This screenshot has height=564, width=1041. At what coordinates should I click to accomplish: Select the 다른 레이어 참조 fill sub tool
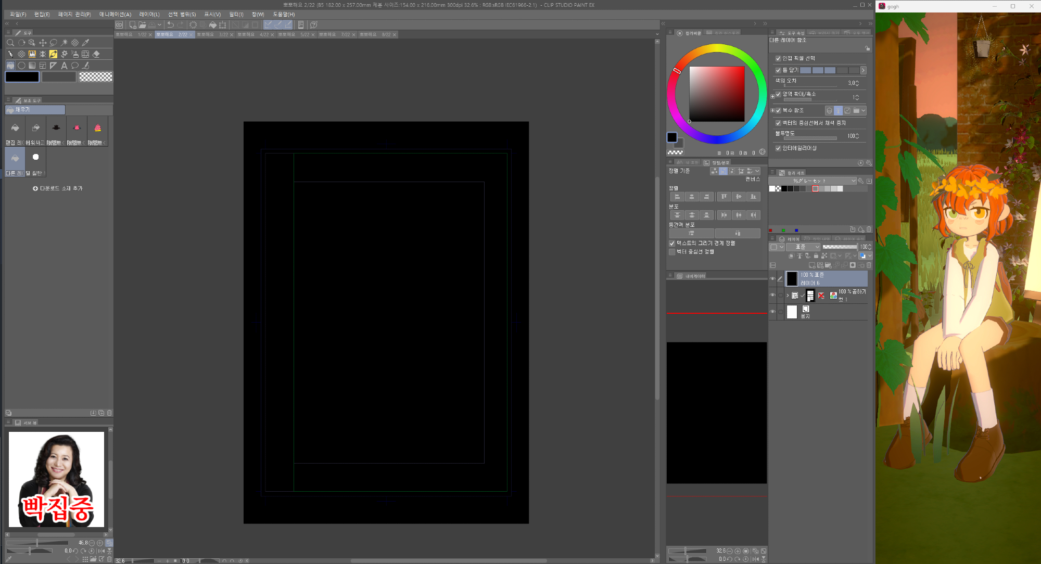coord(15,161)
